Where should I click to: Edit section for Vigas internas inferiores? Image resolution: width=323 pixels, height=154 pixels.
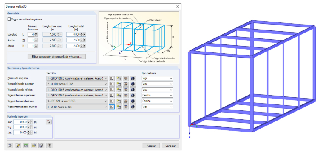[126, 101]
